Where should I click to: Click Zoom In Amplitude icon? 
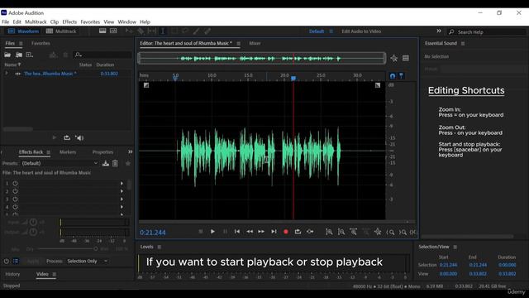pyautogui.click(x=329, y=232)
